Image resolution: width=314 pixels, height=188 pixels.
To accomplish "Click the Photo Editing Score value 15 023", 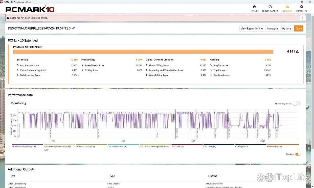I will click(203, 65).
